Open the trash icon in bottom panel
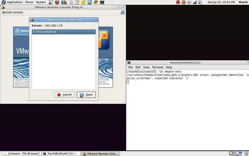The width and height of the screenshot is (249, 156). pyautogui.click(x=246, y=154)
